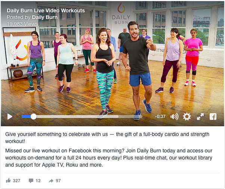Open the Daily Burn Live Video Workouts title
The image size is (225, 189).
pos(46,10)
